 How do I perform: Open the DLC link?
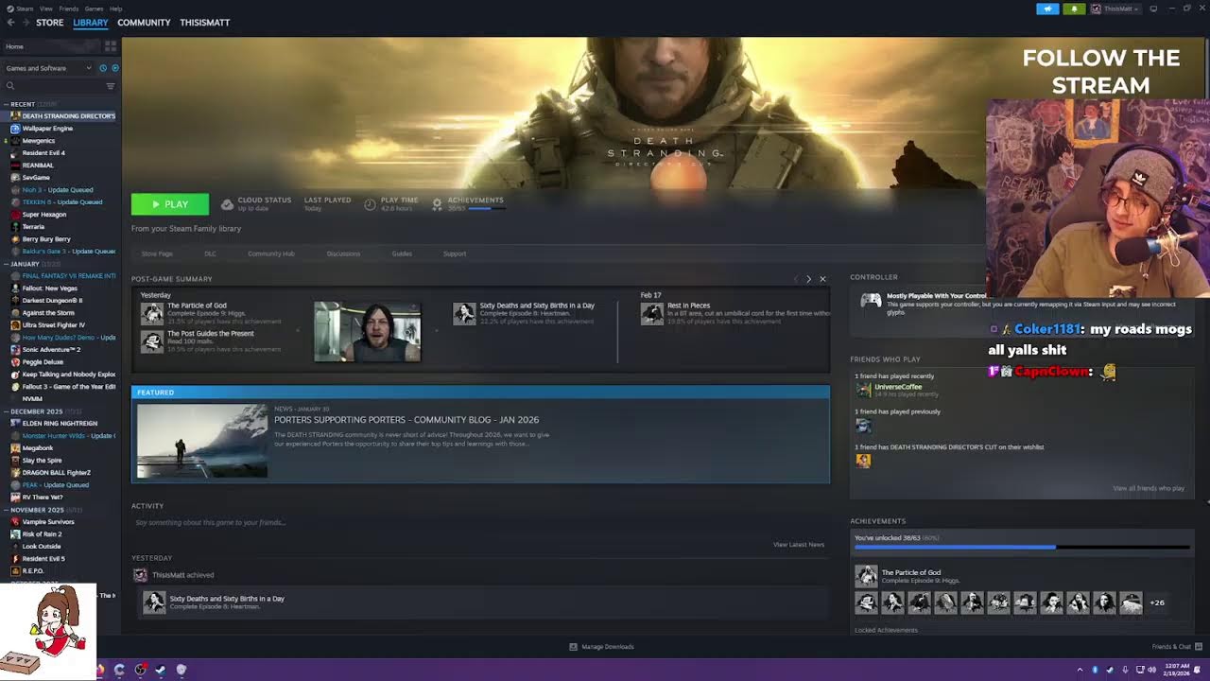click(x=210, y=253)
